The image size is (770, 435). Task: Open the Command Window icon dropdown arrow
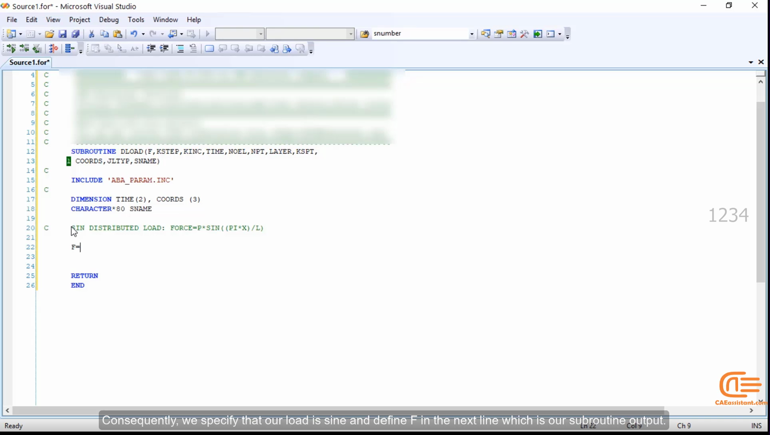(x=559, y=34)
